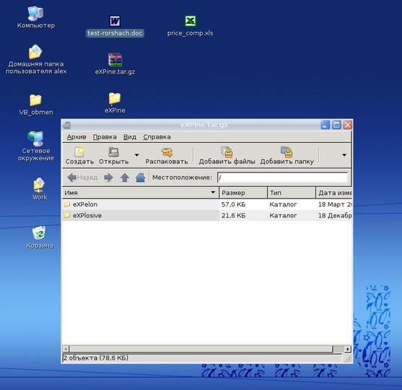Expand the toolbar overflow arrow
402x390 pixels.
pos(344,155)
